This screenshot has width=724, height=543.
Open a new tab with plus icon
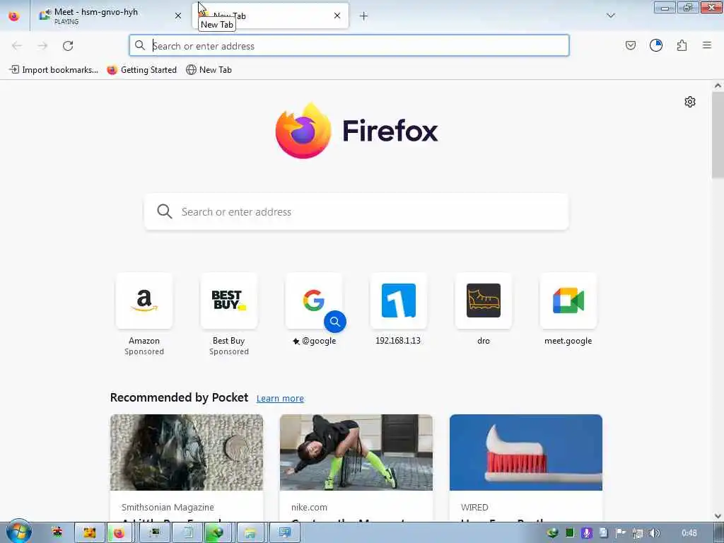(x=364, y=16)
